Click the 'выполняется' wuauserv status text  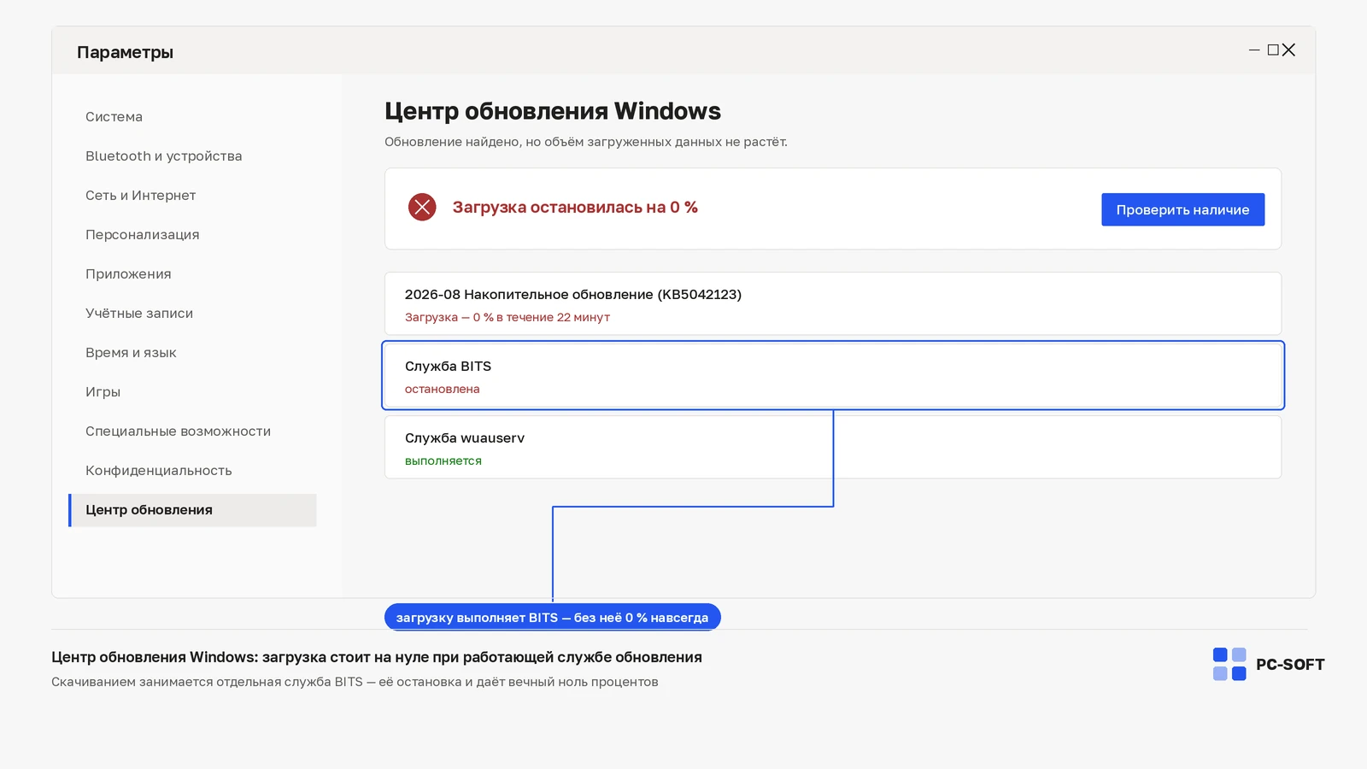[443, 461]
